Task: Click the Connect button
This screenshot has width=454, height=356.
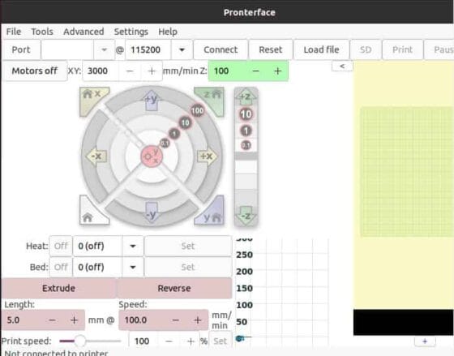Action: tap(221, 49)
